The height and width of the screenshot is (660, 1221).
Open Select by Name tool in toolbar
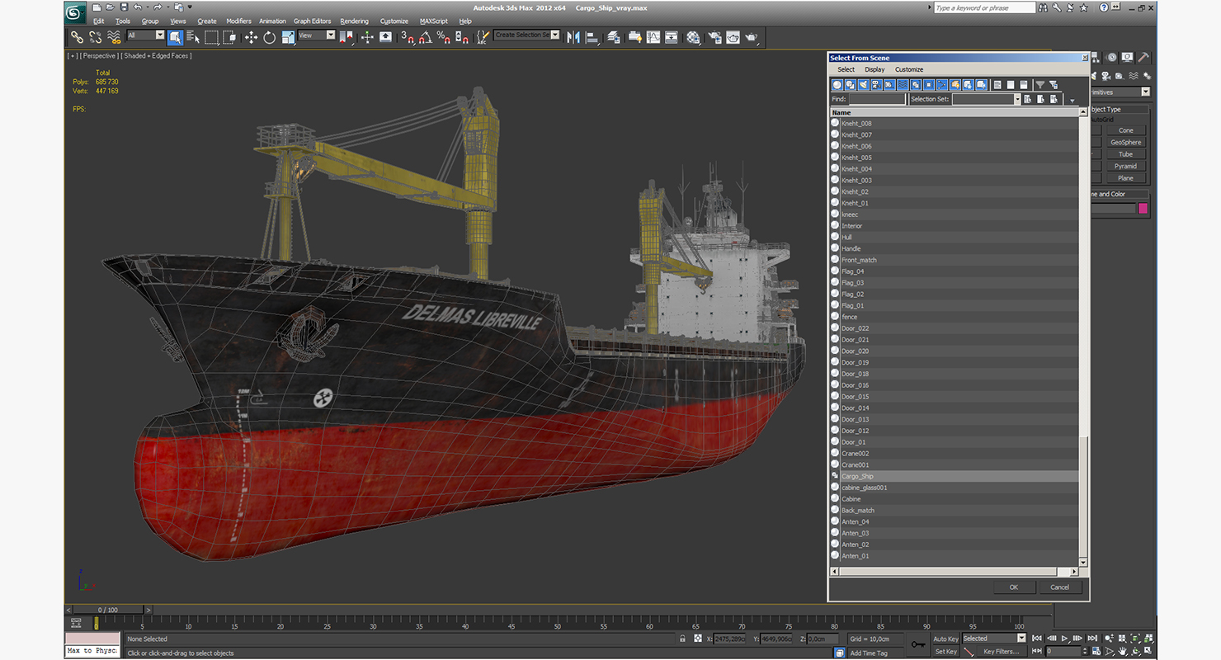pyautogui.click(x=194, y=36)
